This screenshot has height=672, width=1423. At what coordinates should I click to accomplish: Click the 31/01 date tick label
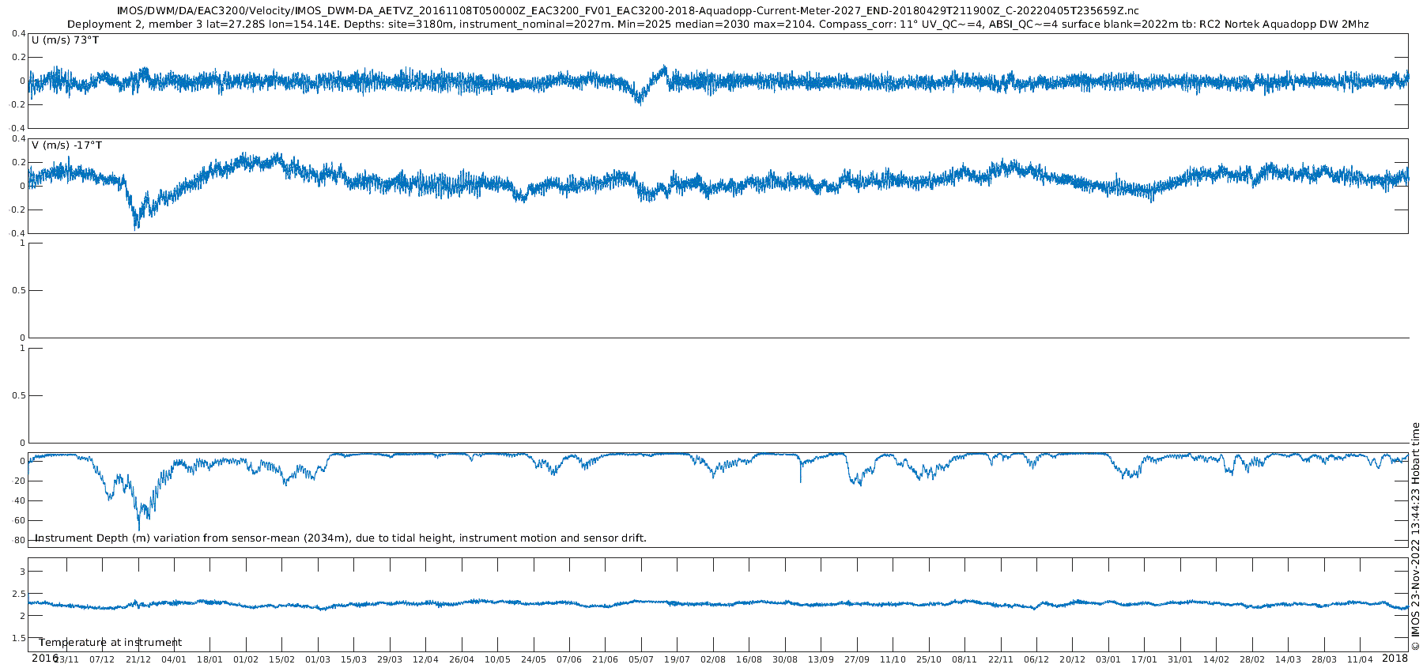1180,660
